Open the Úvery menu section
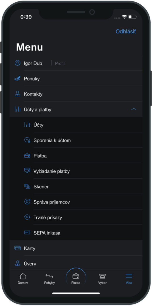The width and height of the screenshot is (152, 307). [x=76, y=264]
